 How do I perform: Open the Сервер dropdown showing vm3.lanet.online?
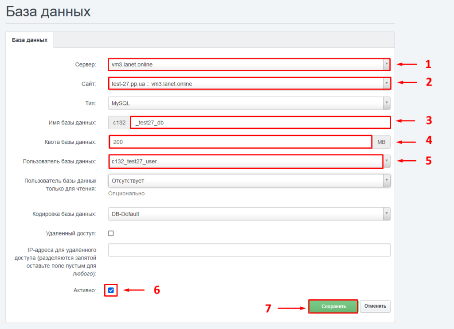click(x=248, y=65)
